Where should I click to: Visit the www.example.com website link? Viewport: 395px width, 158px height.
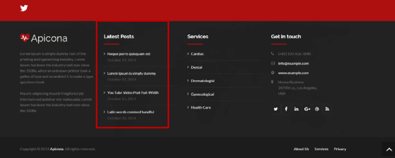pos(293,73)
